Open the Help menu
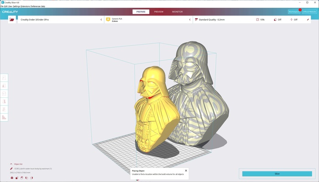Image resolution: width=319 pixels, height=182 pixels. [x=43, y=6]
